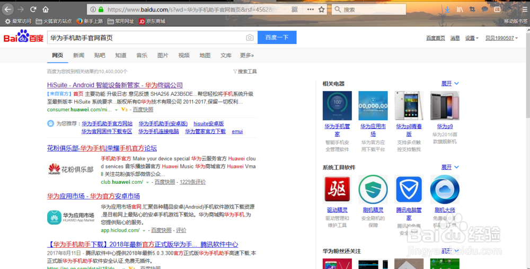Open the 花粉俱乐部 forum result link
The width and height of the screenshot is (530, 269).
[x=102, y=148]
